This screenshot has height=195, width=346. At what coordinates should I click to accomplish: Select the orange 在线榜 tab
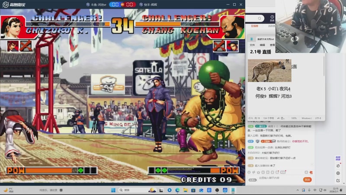tap(254, 26)
